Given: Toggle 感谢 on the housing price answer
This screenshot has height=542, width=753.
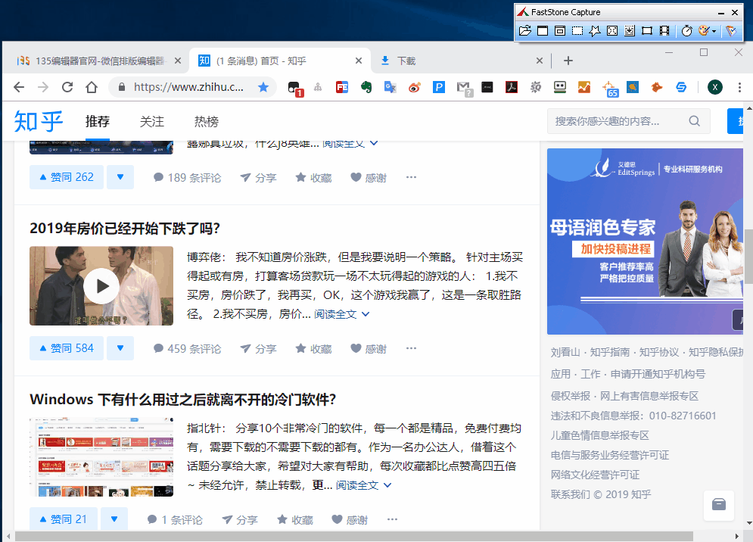Looking at the screenshot, I should pyautogui.click(x=369, y=349).
